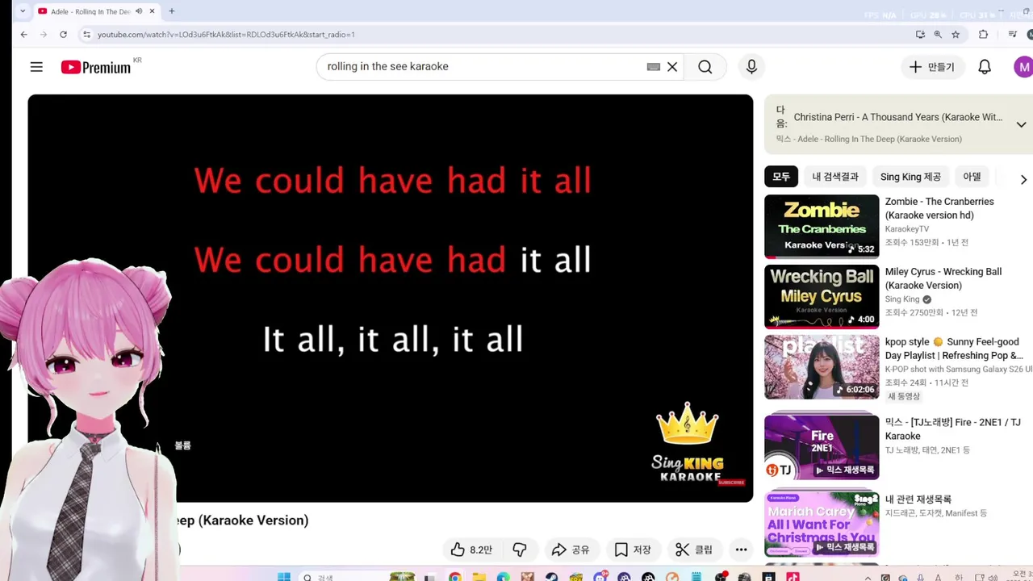Open the Fire - 2NE1 TJ Karaoke thumbnail
1033x581 pixels.
pyautogui.click(x=822, y=446)
